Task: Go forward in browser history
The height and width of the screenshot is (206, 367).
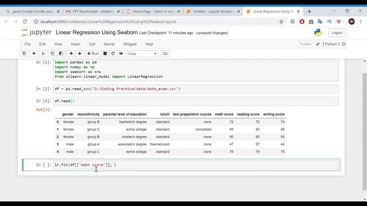Action: tap(15, 22)
